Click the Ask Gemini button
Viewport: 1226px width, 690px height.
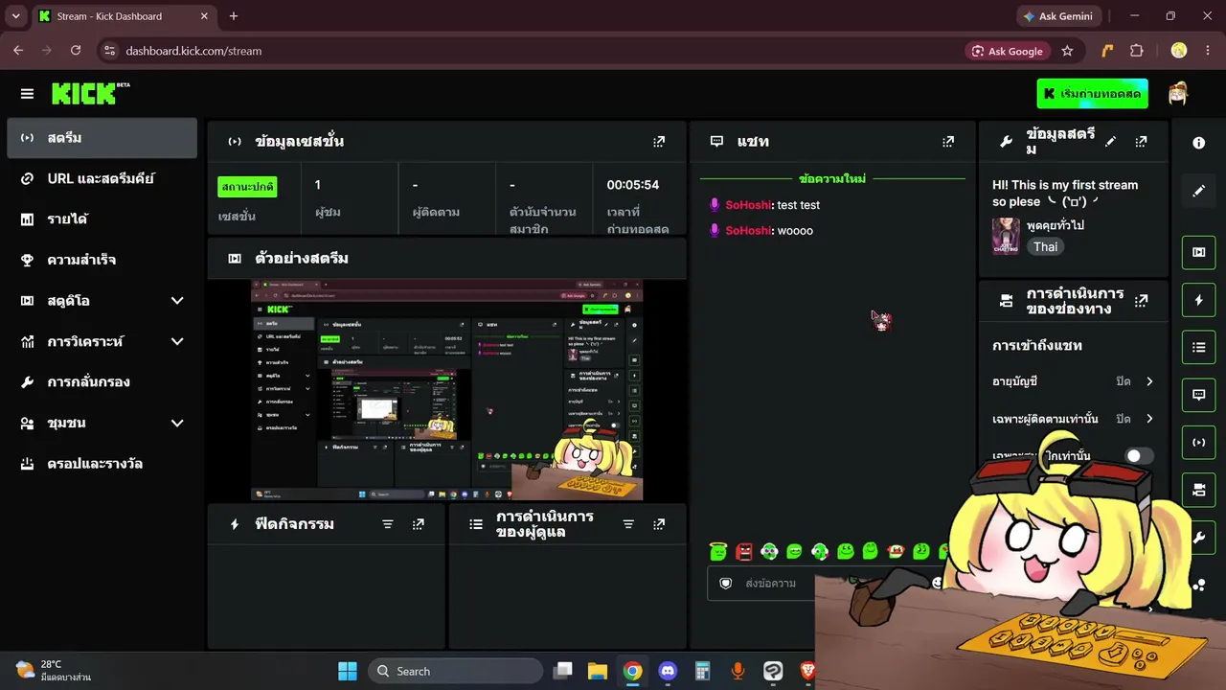(x=1058, y=16)
